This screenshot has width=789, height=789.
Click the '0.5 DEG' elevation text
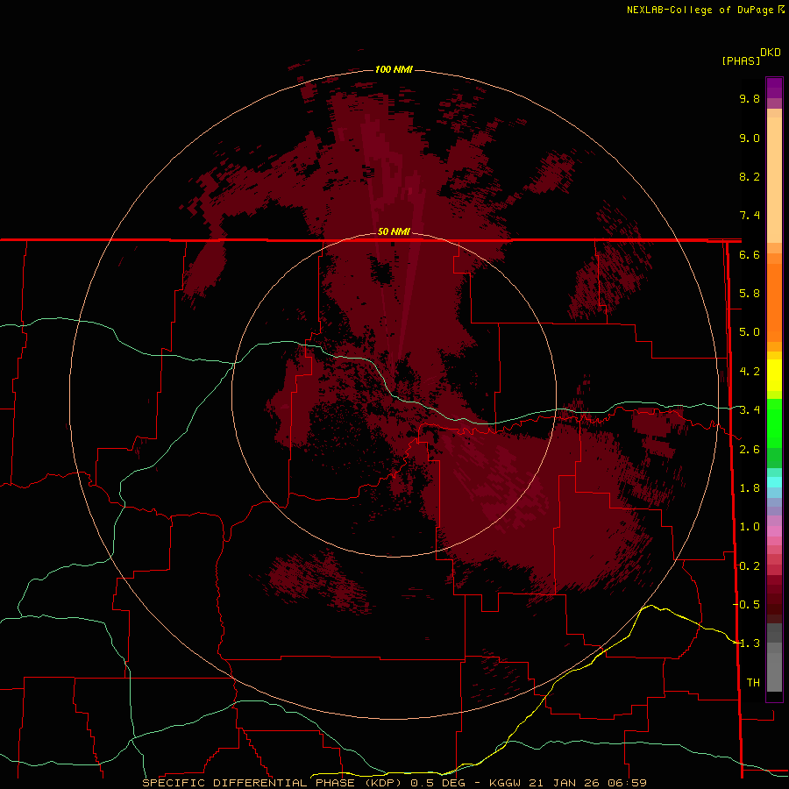pos(439,783)
